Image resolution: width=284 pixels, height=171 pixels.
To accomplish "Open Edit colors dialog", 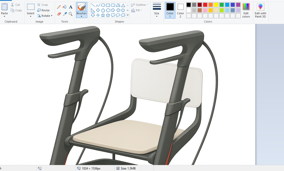I will click(246, 10).
